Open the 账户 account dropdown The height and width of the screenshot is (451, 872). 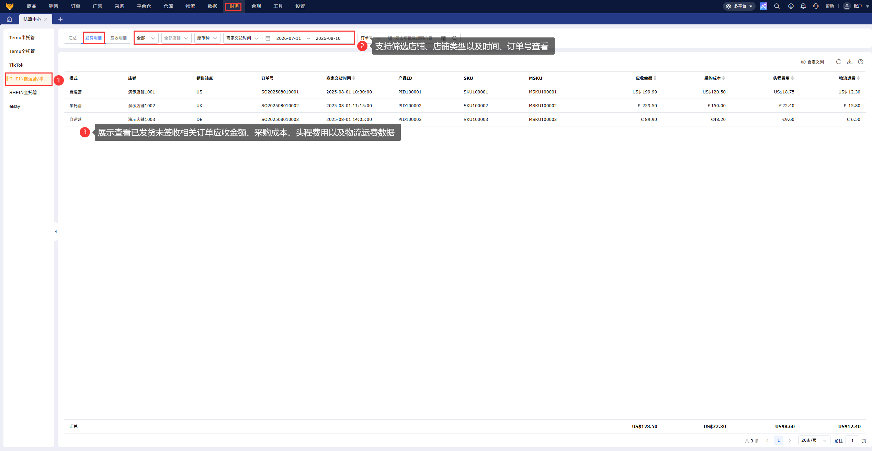point(857,6)
